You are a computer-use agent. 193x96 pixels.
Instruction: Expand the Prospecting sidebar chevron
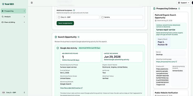[24, 11]
